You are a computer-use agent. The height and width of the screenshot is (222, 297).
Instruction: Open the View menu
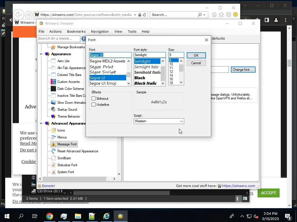pos(118,32)
